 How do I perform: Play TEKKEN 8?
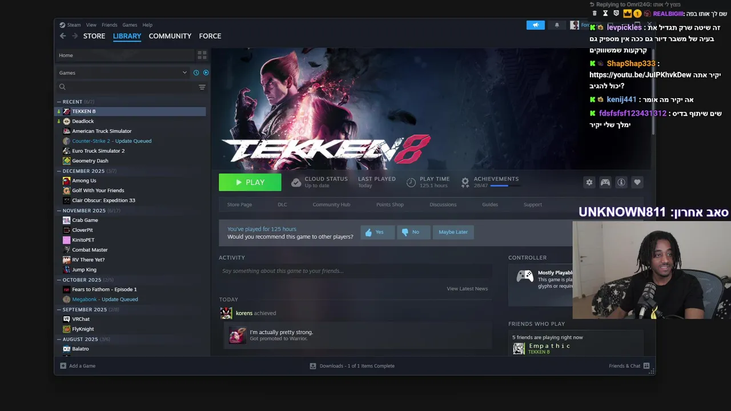click(250, 182)
